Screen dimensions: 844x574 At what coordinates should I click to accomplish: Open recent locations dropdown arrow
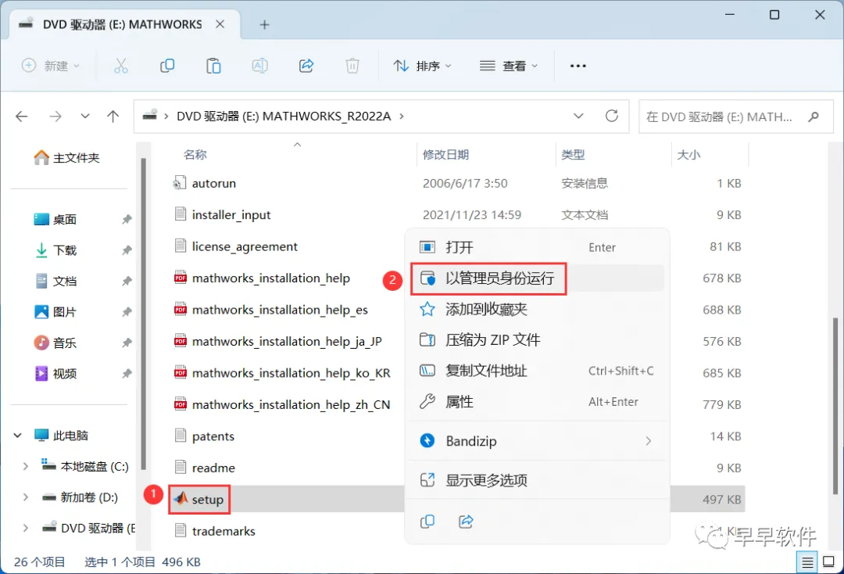[84, 116]
